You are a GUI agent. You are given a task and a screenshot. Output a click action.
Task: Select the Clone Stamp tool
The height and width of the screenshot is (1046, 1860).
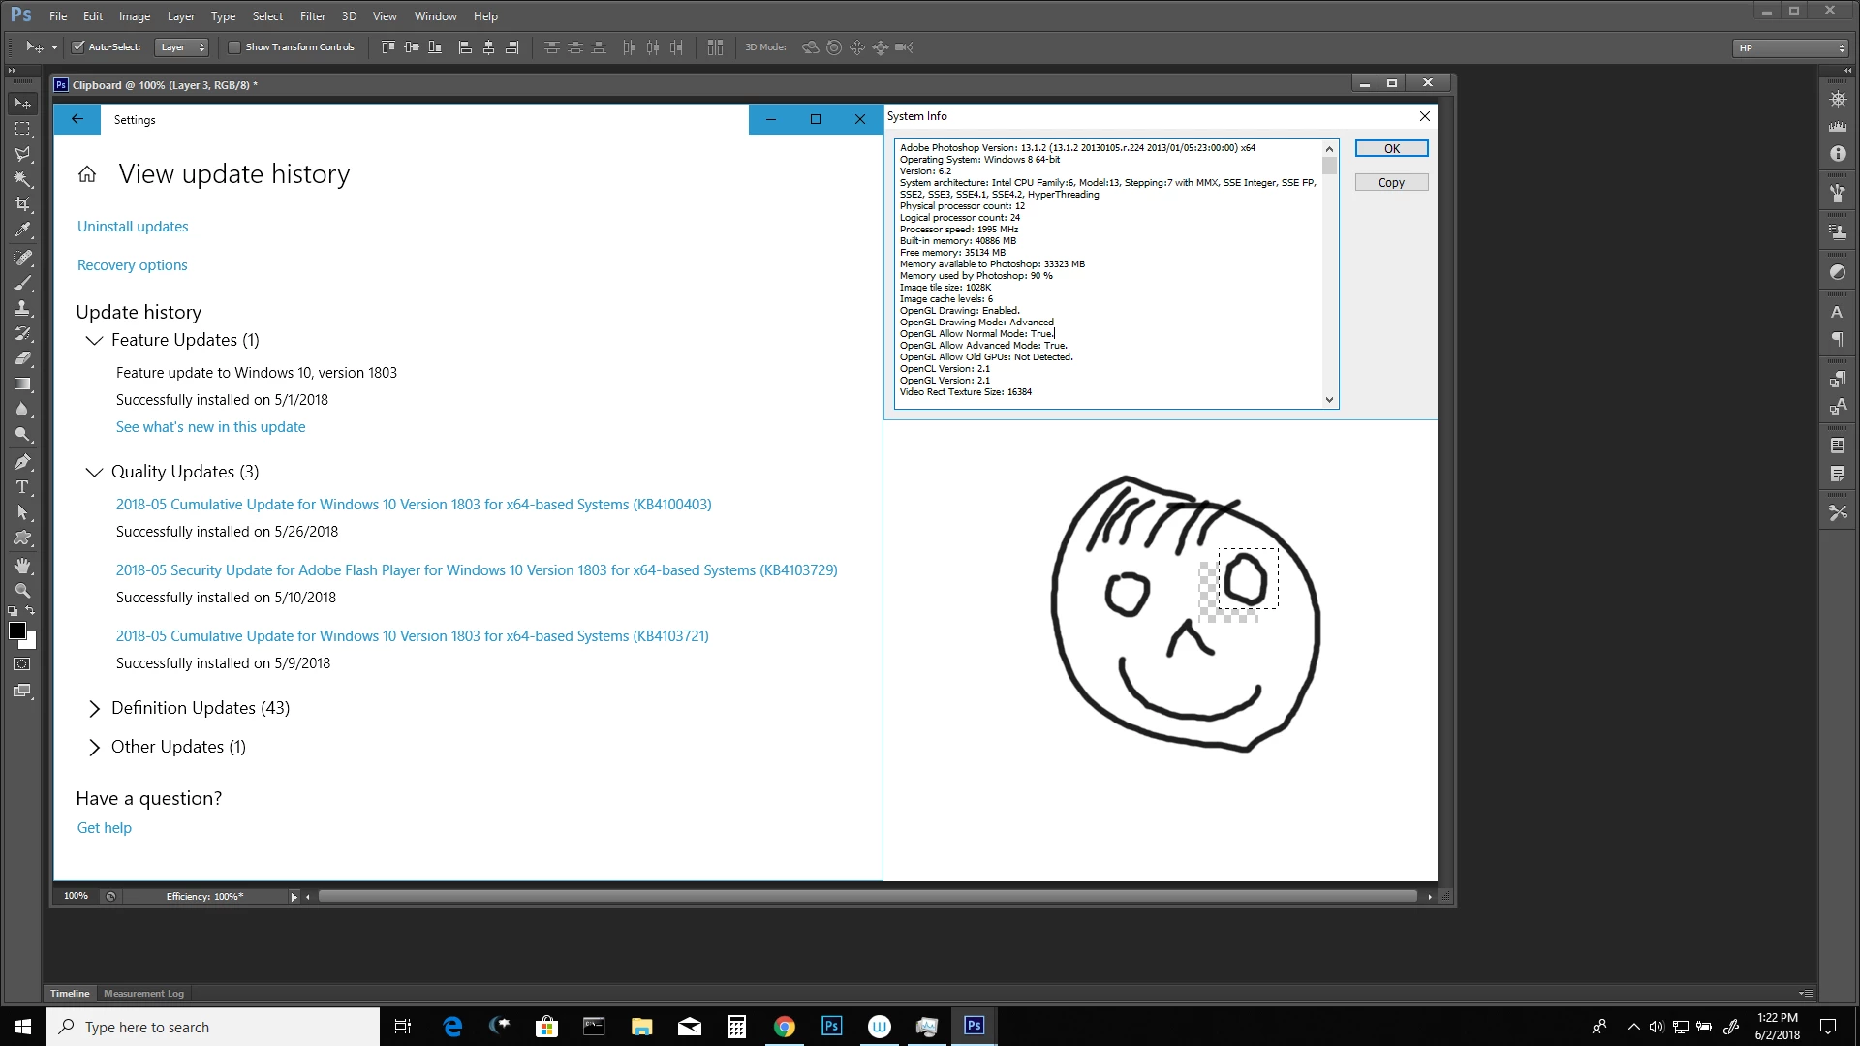pos(22,308)
